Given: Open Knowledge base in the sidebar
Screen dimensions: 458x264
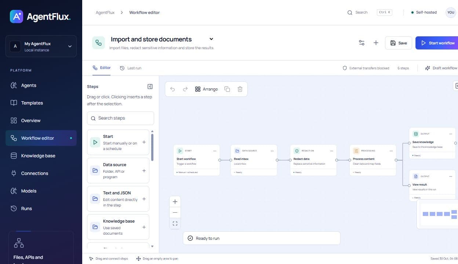Looking at the screenshot, I should 41,156.
